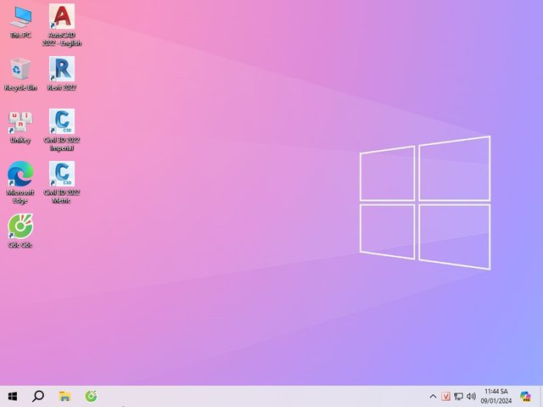Select the UniKey desktop shortcut

(20, 126)
